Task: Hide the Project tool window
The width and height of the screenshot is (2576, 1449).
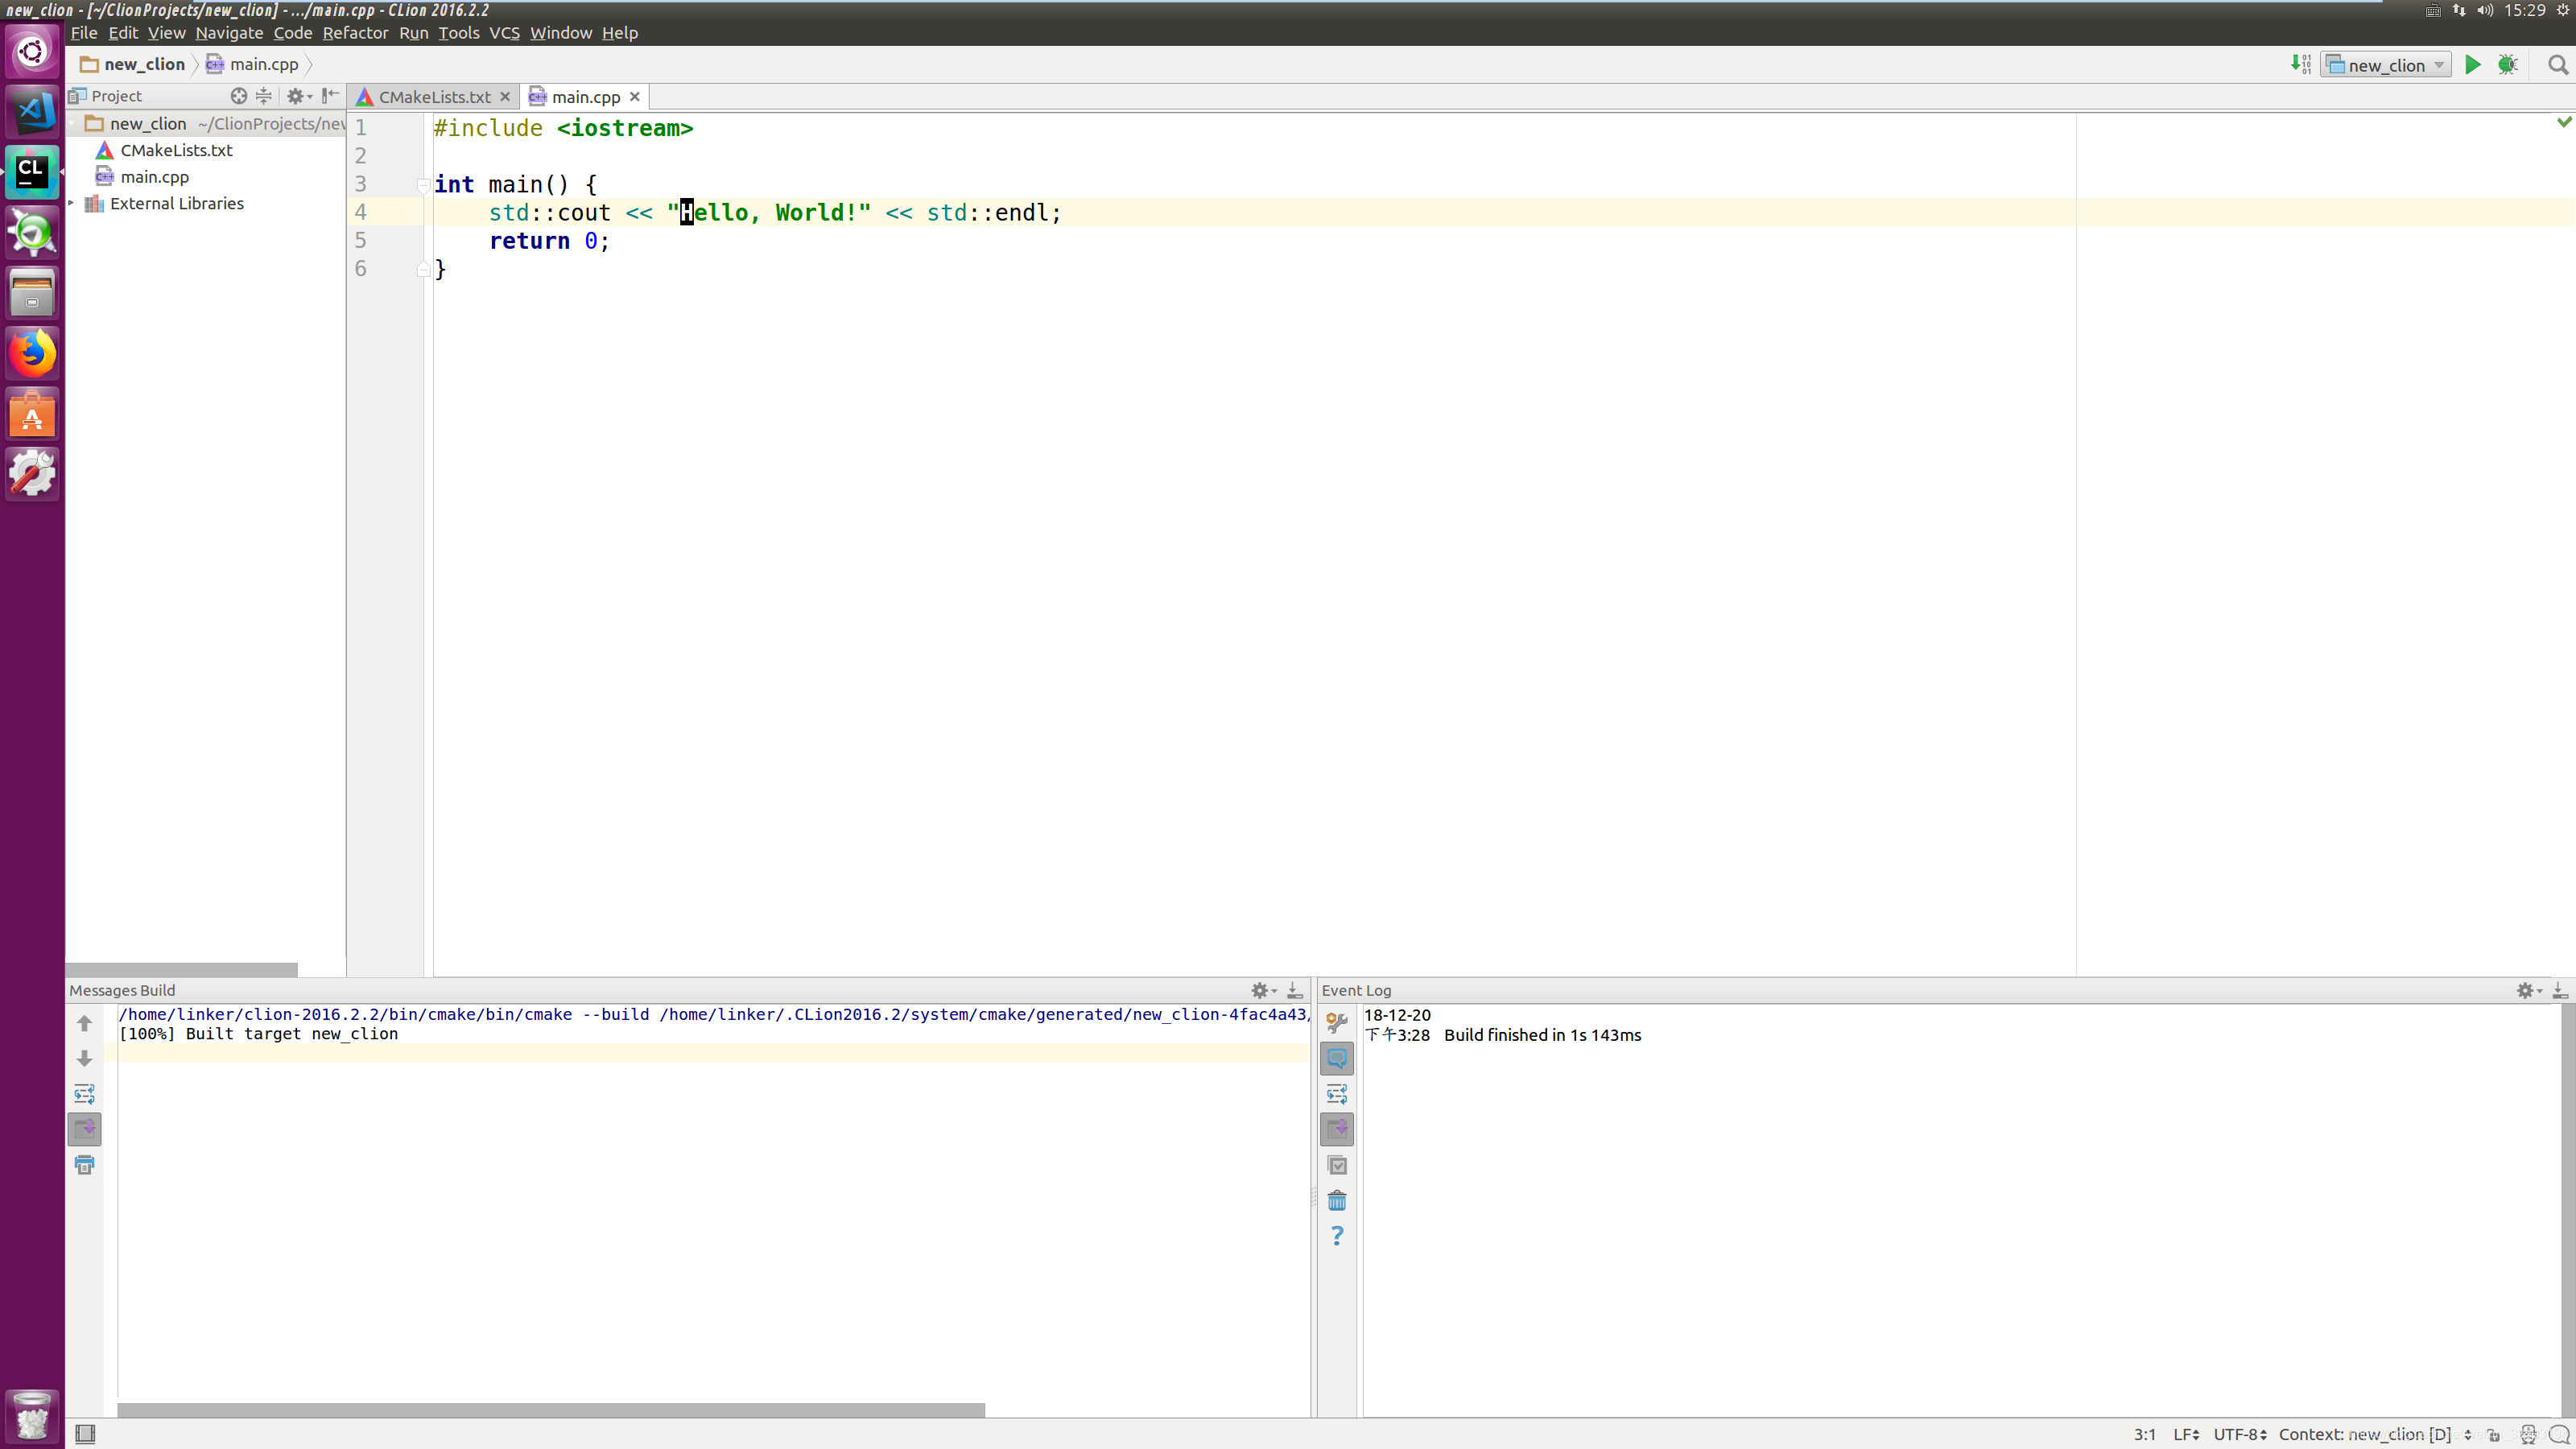Action: point(330,96)
